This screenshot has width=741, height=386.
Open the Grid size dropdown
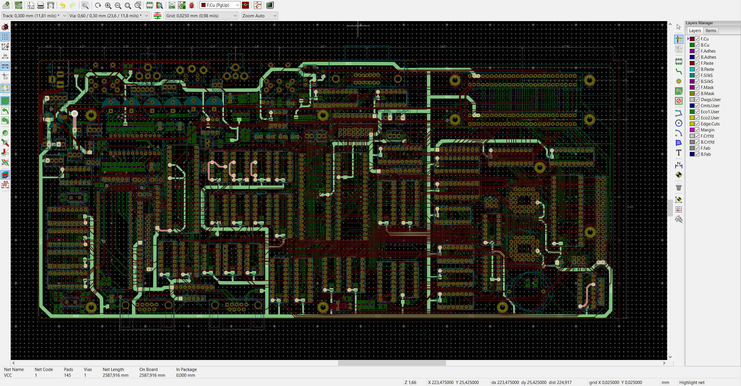201,16
